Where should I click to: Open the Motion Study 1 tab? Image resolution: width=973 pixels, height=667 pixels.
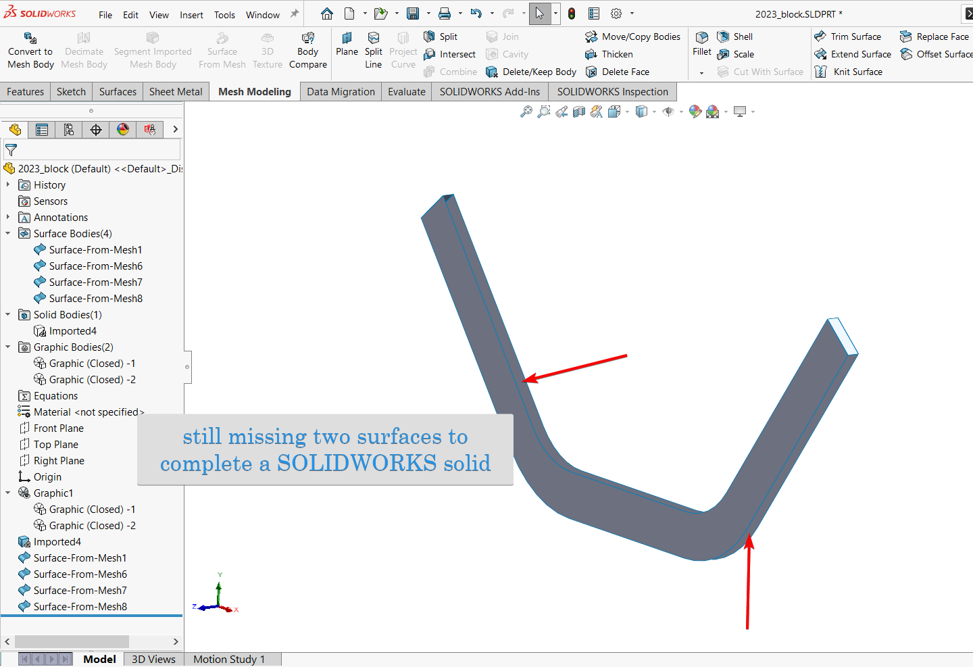tap(229, 659)
